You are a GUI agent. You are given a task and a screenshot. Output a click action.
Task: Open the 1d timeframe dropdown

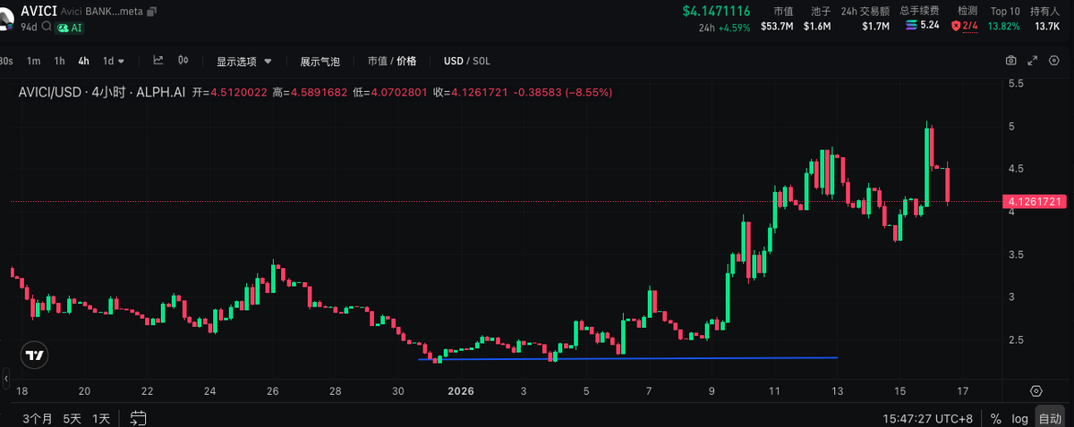coord(114,62)
